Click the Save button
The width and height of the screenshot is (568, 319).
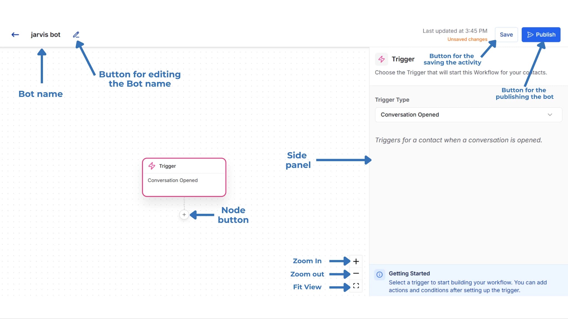tap(506, 34)
